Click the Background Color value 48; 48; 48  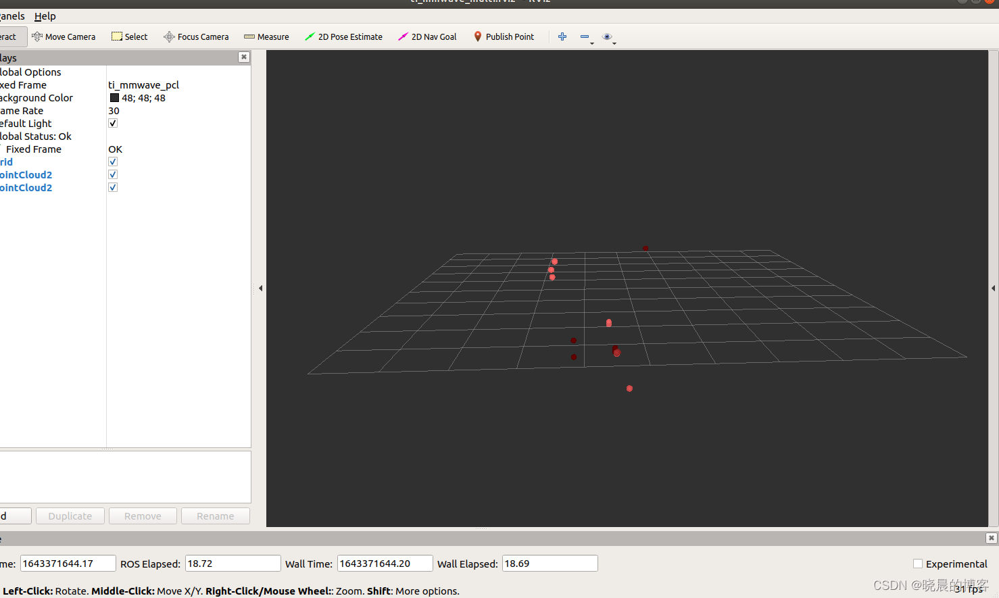click(143, 98)
